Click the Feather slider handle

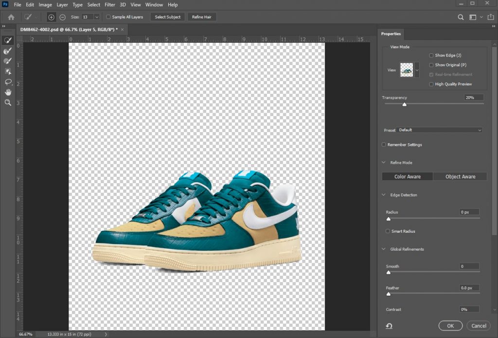coord(389,294)
